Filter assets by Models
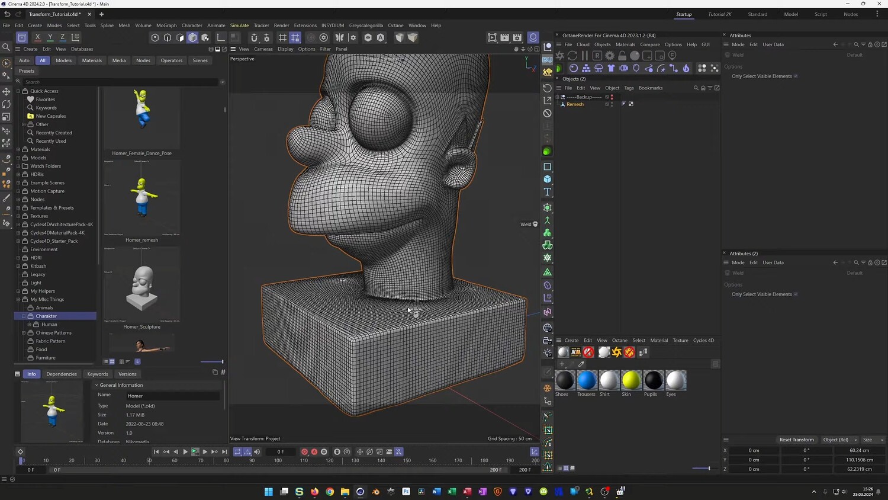The image size is (888, 500). point(63,60)
